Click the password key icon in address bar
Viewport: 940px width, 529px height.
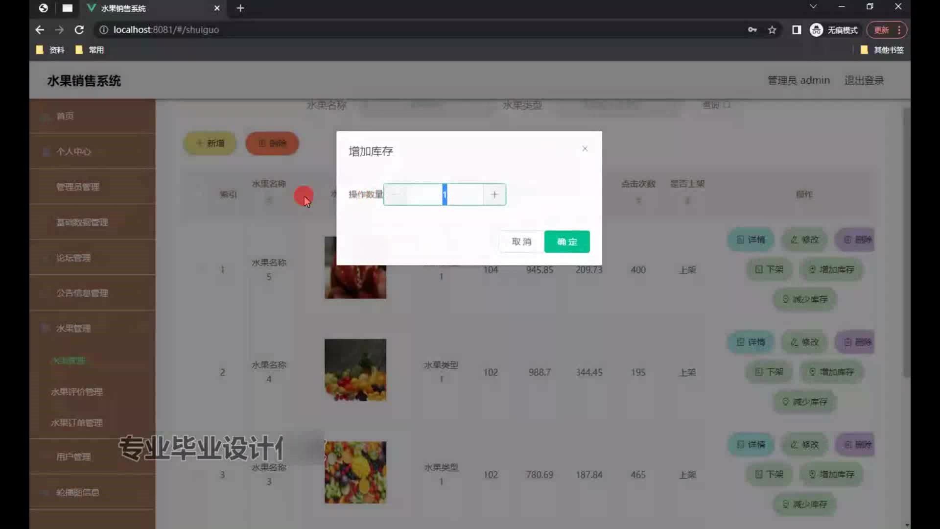(752, 30)
